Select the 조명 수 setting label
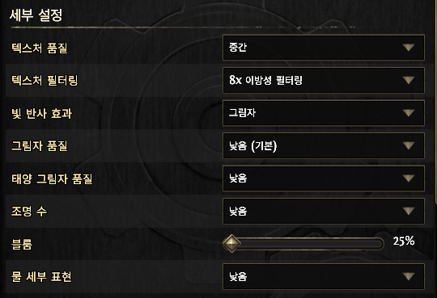This screenshot has height=298, width=437. 29,212
